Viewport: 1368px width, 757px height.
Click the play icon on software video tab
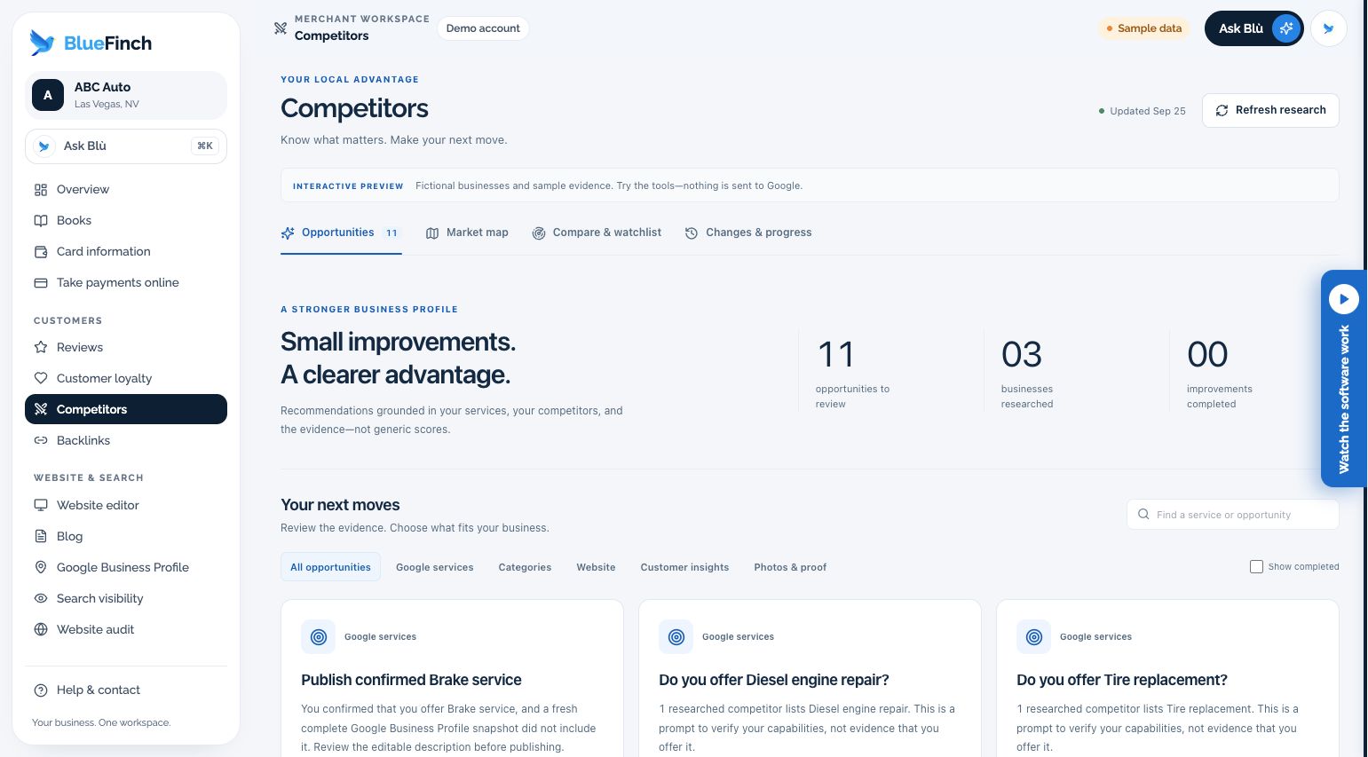pos(1344,299)
